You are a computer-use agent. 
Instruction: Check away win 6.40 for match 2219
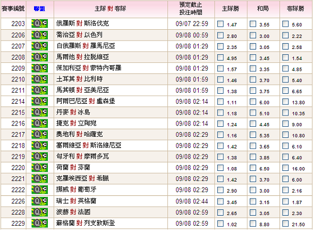click(285, 157)
